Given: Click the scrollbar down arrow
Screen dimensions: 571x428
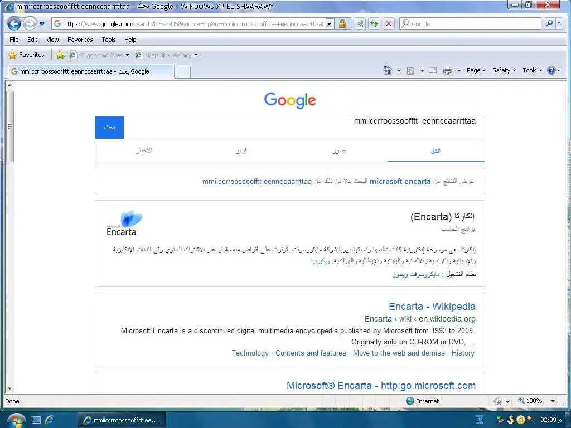Looking at the screenshot, I should point(10,388).
